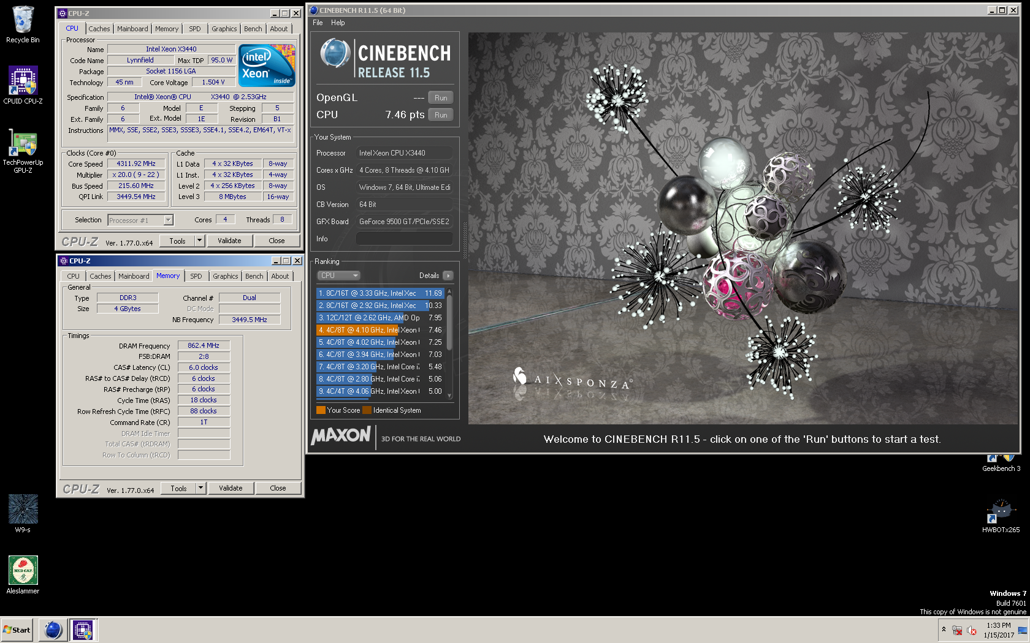Select highlighted ranking entry 4 scoring 7.46
Screen dimensions: 1030x643
(x=380, y=330)
